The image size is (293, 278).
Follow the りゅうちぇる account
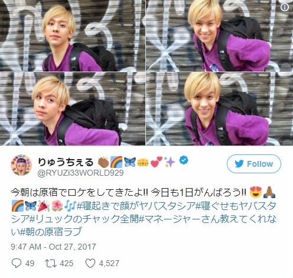254,164
